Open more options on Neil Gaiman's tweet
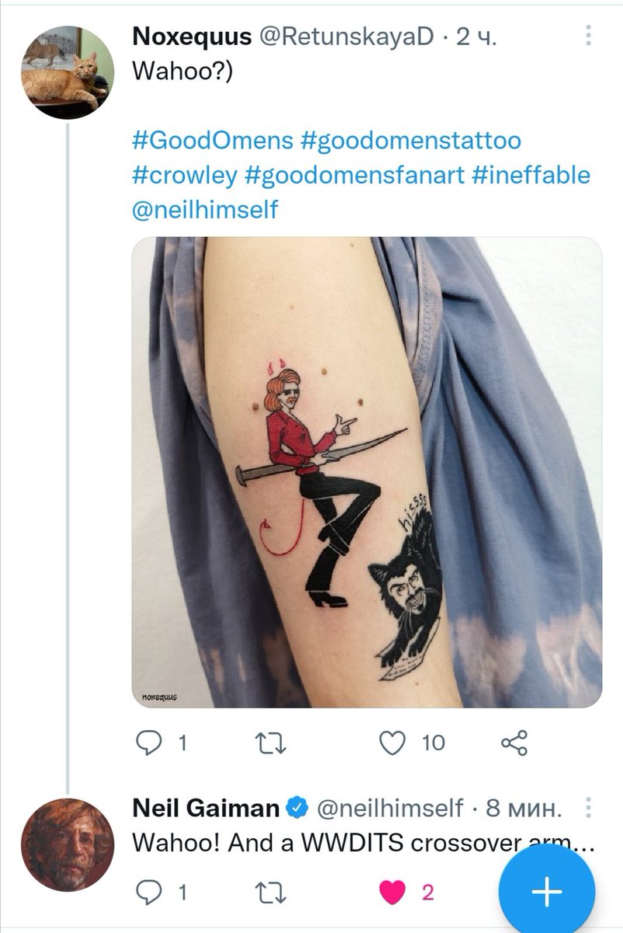The width and height of the screenshot is (623, 933). pyautogui.click(x=589, y=808)
